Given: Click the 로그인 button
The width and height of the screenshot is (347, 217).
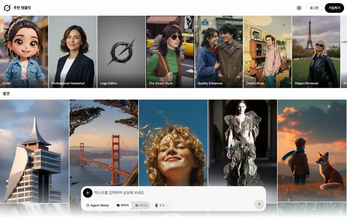Looking at the screenshot, I should 314,8.
